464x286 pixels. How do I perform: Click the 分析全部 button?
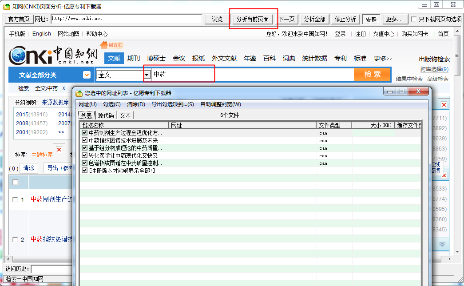click(x=314, y=19)
